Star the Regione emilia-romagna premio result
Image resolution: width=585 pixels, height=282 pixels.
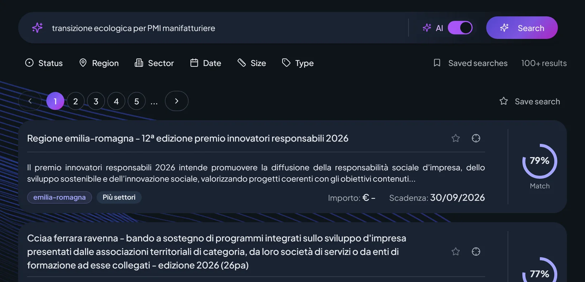(x=456, y=138)
